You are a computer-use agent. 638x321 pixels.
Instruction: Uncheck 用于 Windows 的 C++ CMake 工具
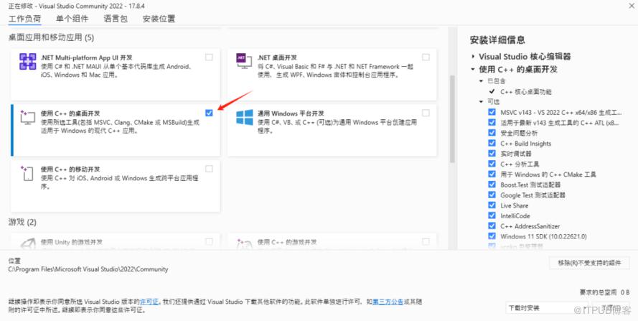(x=492, y=174)
